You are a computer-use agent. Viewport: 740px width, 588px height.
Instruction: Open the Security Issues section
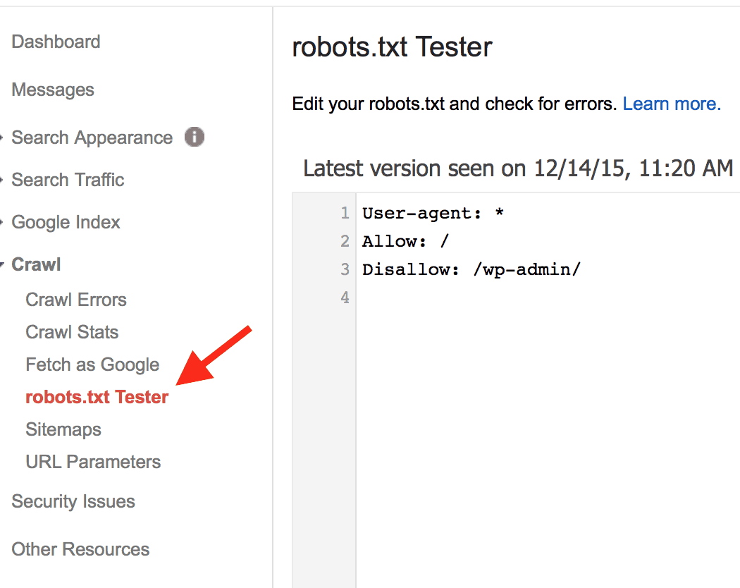(x=73, y=501)
